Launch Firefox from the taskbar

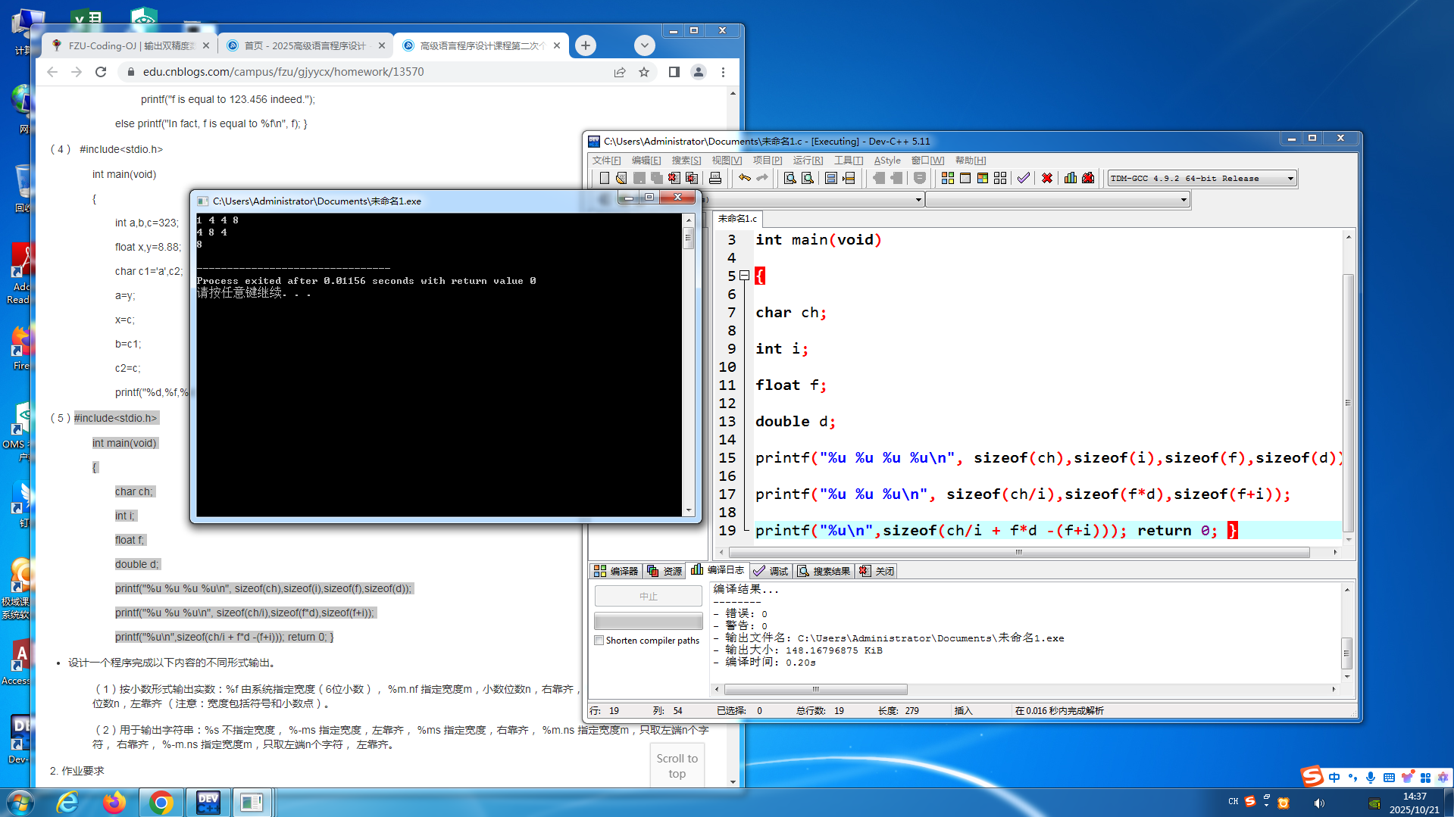point(114,802)
